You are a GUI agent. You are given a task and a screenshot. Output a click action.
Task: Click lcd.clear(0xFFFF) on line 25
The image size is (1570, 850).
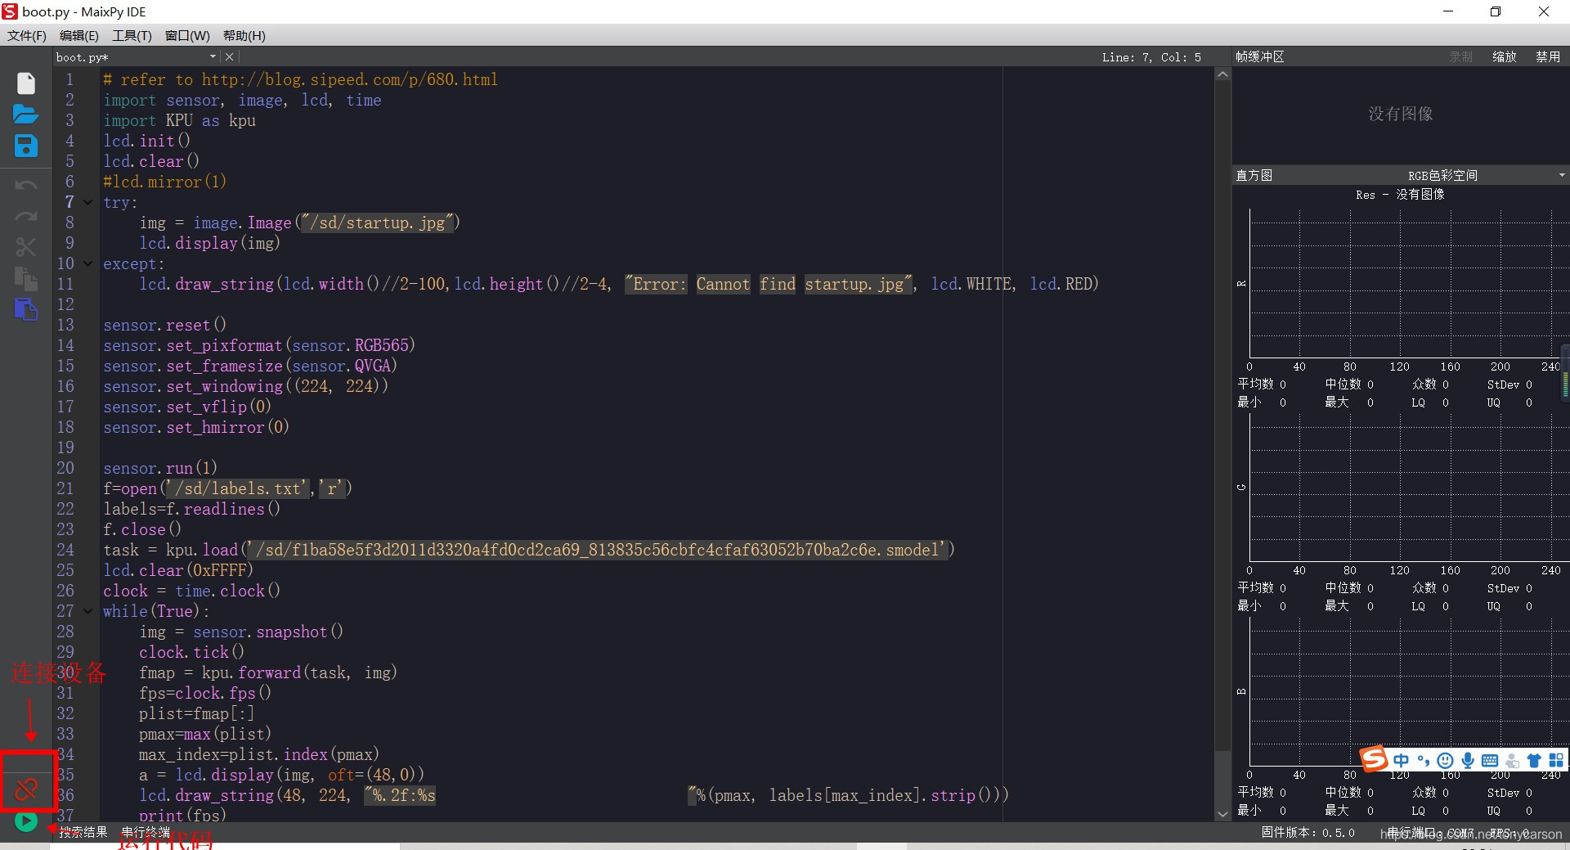[x=178, y=570]
